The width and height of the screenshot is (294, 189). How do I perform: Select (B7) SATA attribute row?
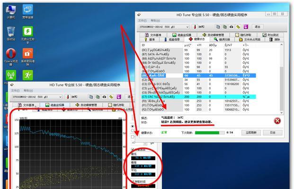(x=198, y=54)
